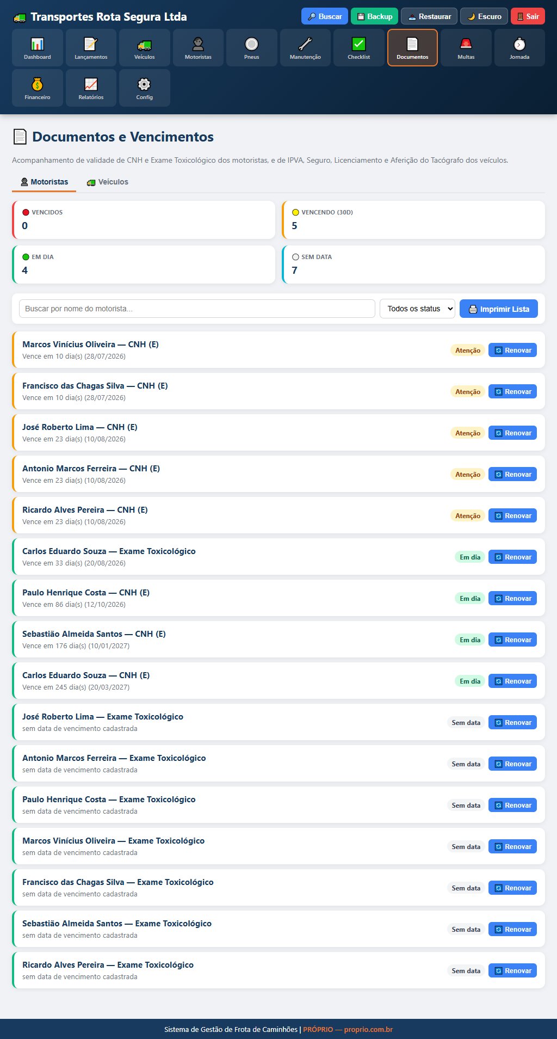557x1039 pixels.
Task: Click Sem data badge on Ricardo Alves Pereira row
Action: click(x=466, y=970)
